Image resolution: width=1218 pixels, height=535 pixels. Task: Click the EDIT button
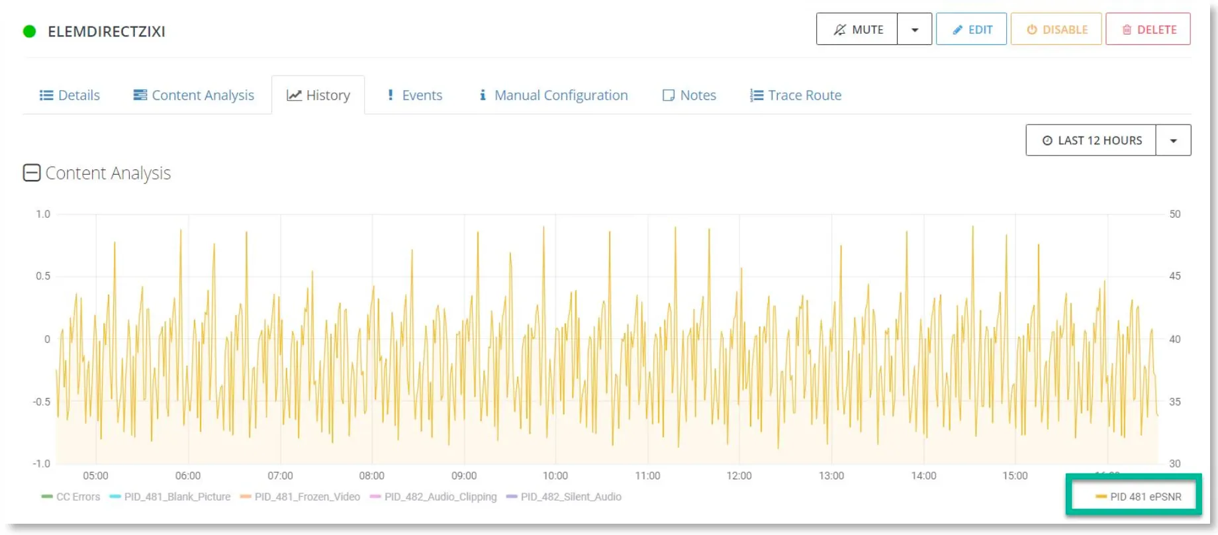971,29
